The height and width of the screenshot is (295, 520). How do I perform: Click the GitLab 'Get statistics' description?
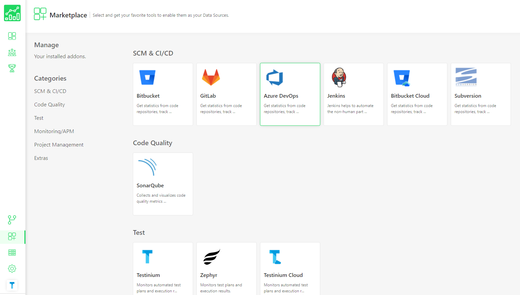click(221, 109)
